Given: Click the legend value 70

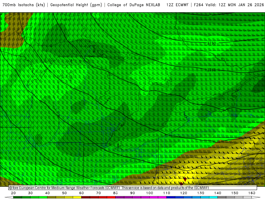Looking at the screenshot, I should [x=98, y=193].
